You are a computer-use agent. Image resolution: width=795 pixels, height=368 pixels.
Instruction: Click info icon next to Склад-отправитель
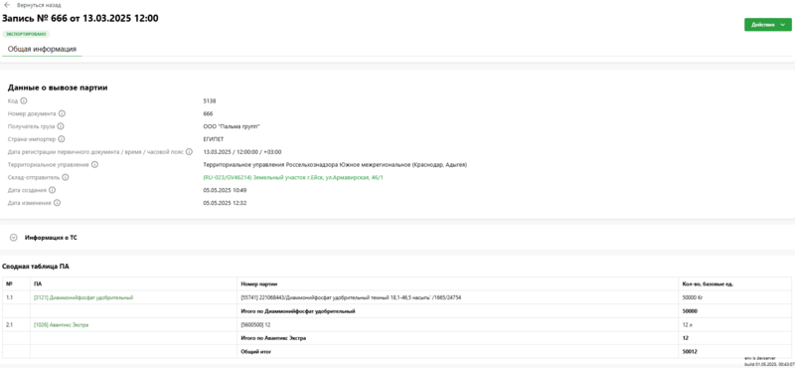tap(65, 177)
